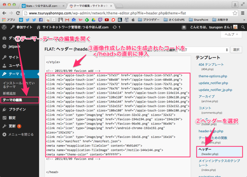This screenshot has width=247, height=177.
Task: Select テーマの編集 submenu item
Action: [19, 100]
